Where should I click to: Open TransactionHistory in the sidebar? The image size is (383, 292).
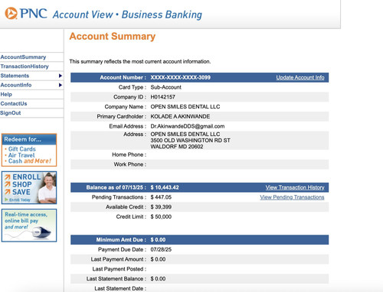25,67
